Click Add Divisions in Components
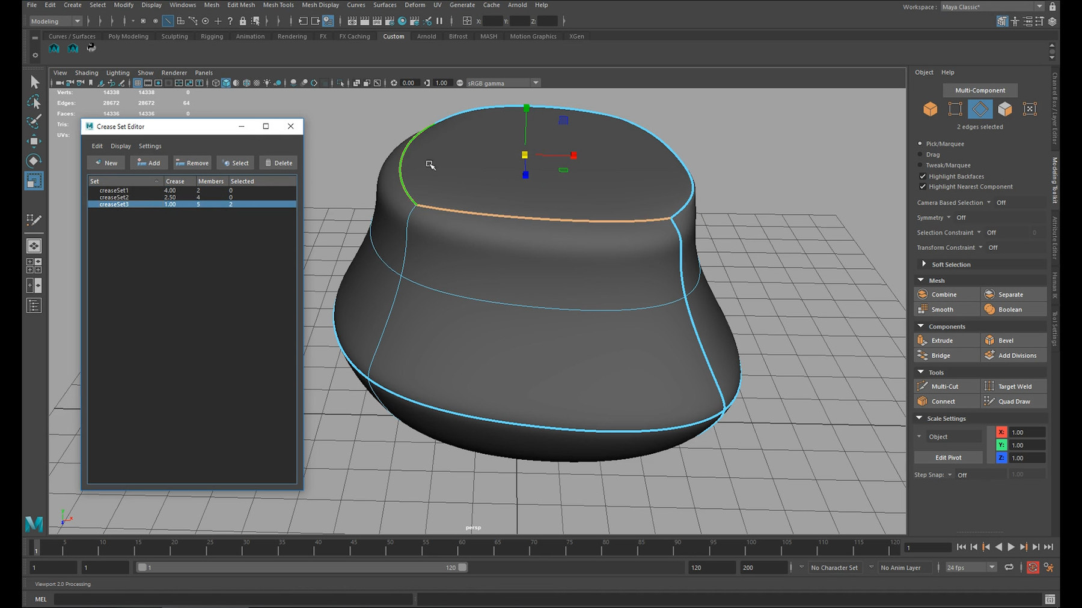Image resolution: width=1082 pixels, height=608 pixels. 1014,355
